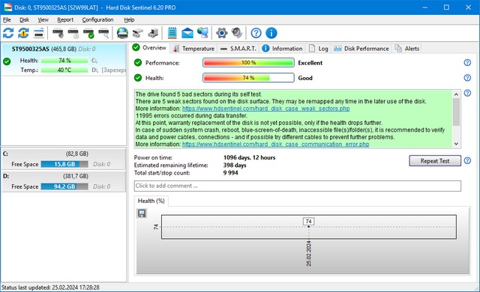Click the status text box scroll up arrow
This screenshot has height=292, width=480.
tap(456, 94)
